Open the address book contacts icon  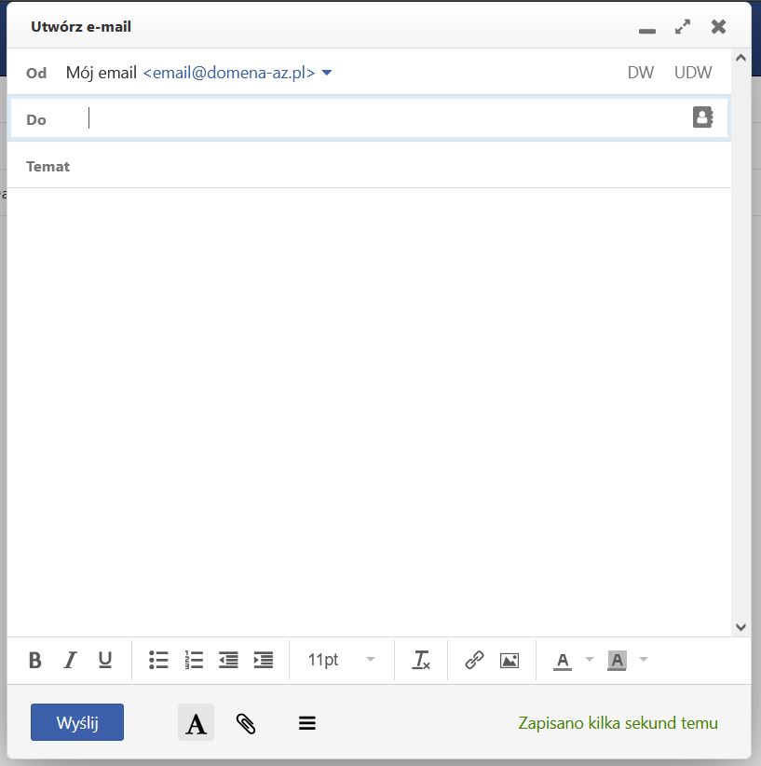(x=703, y=117)
